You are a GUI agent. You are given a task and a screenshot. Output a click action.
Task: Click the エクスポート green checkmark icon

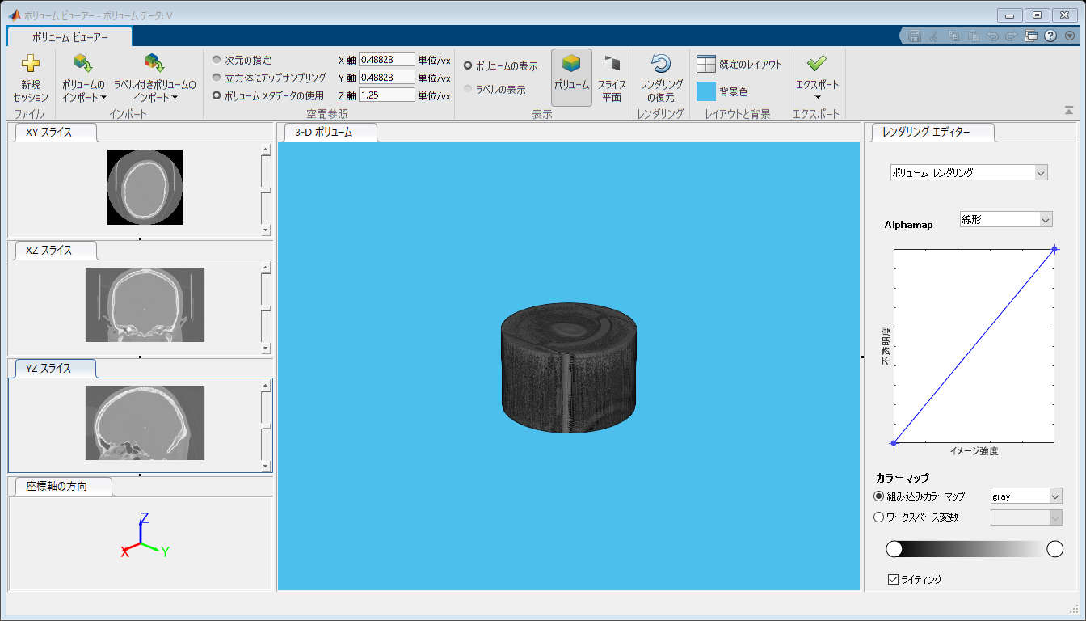816,63
